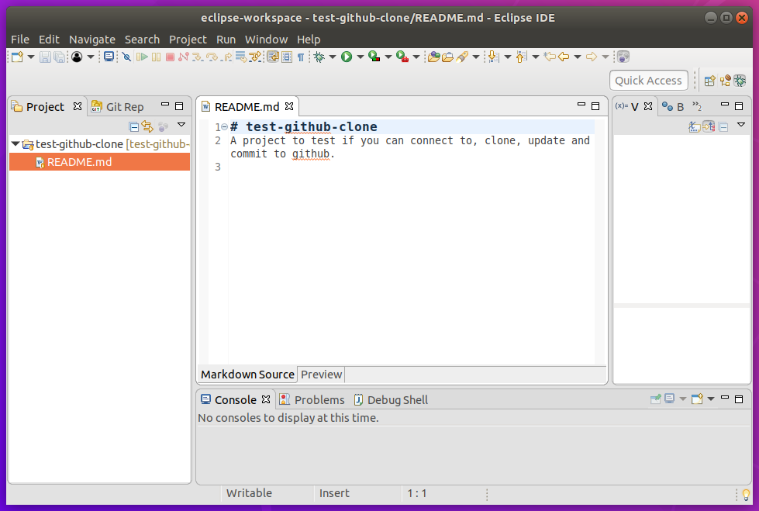759x511 pixels.
Task: Click the Back navigation arrow
Action: pos(564,57)
